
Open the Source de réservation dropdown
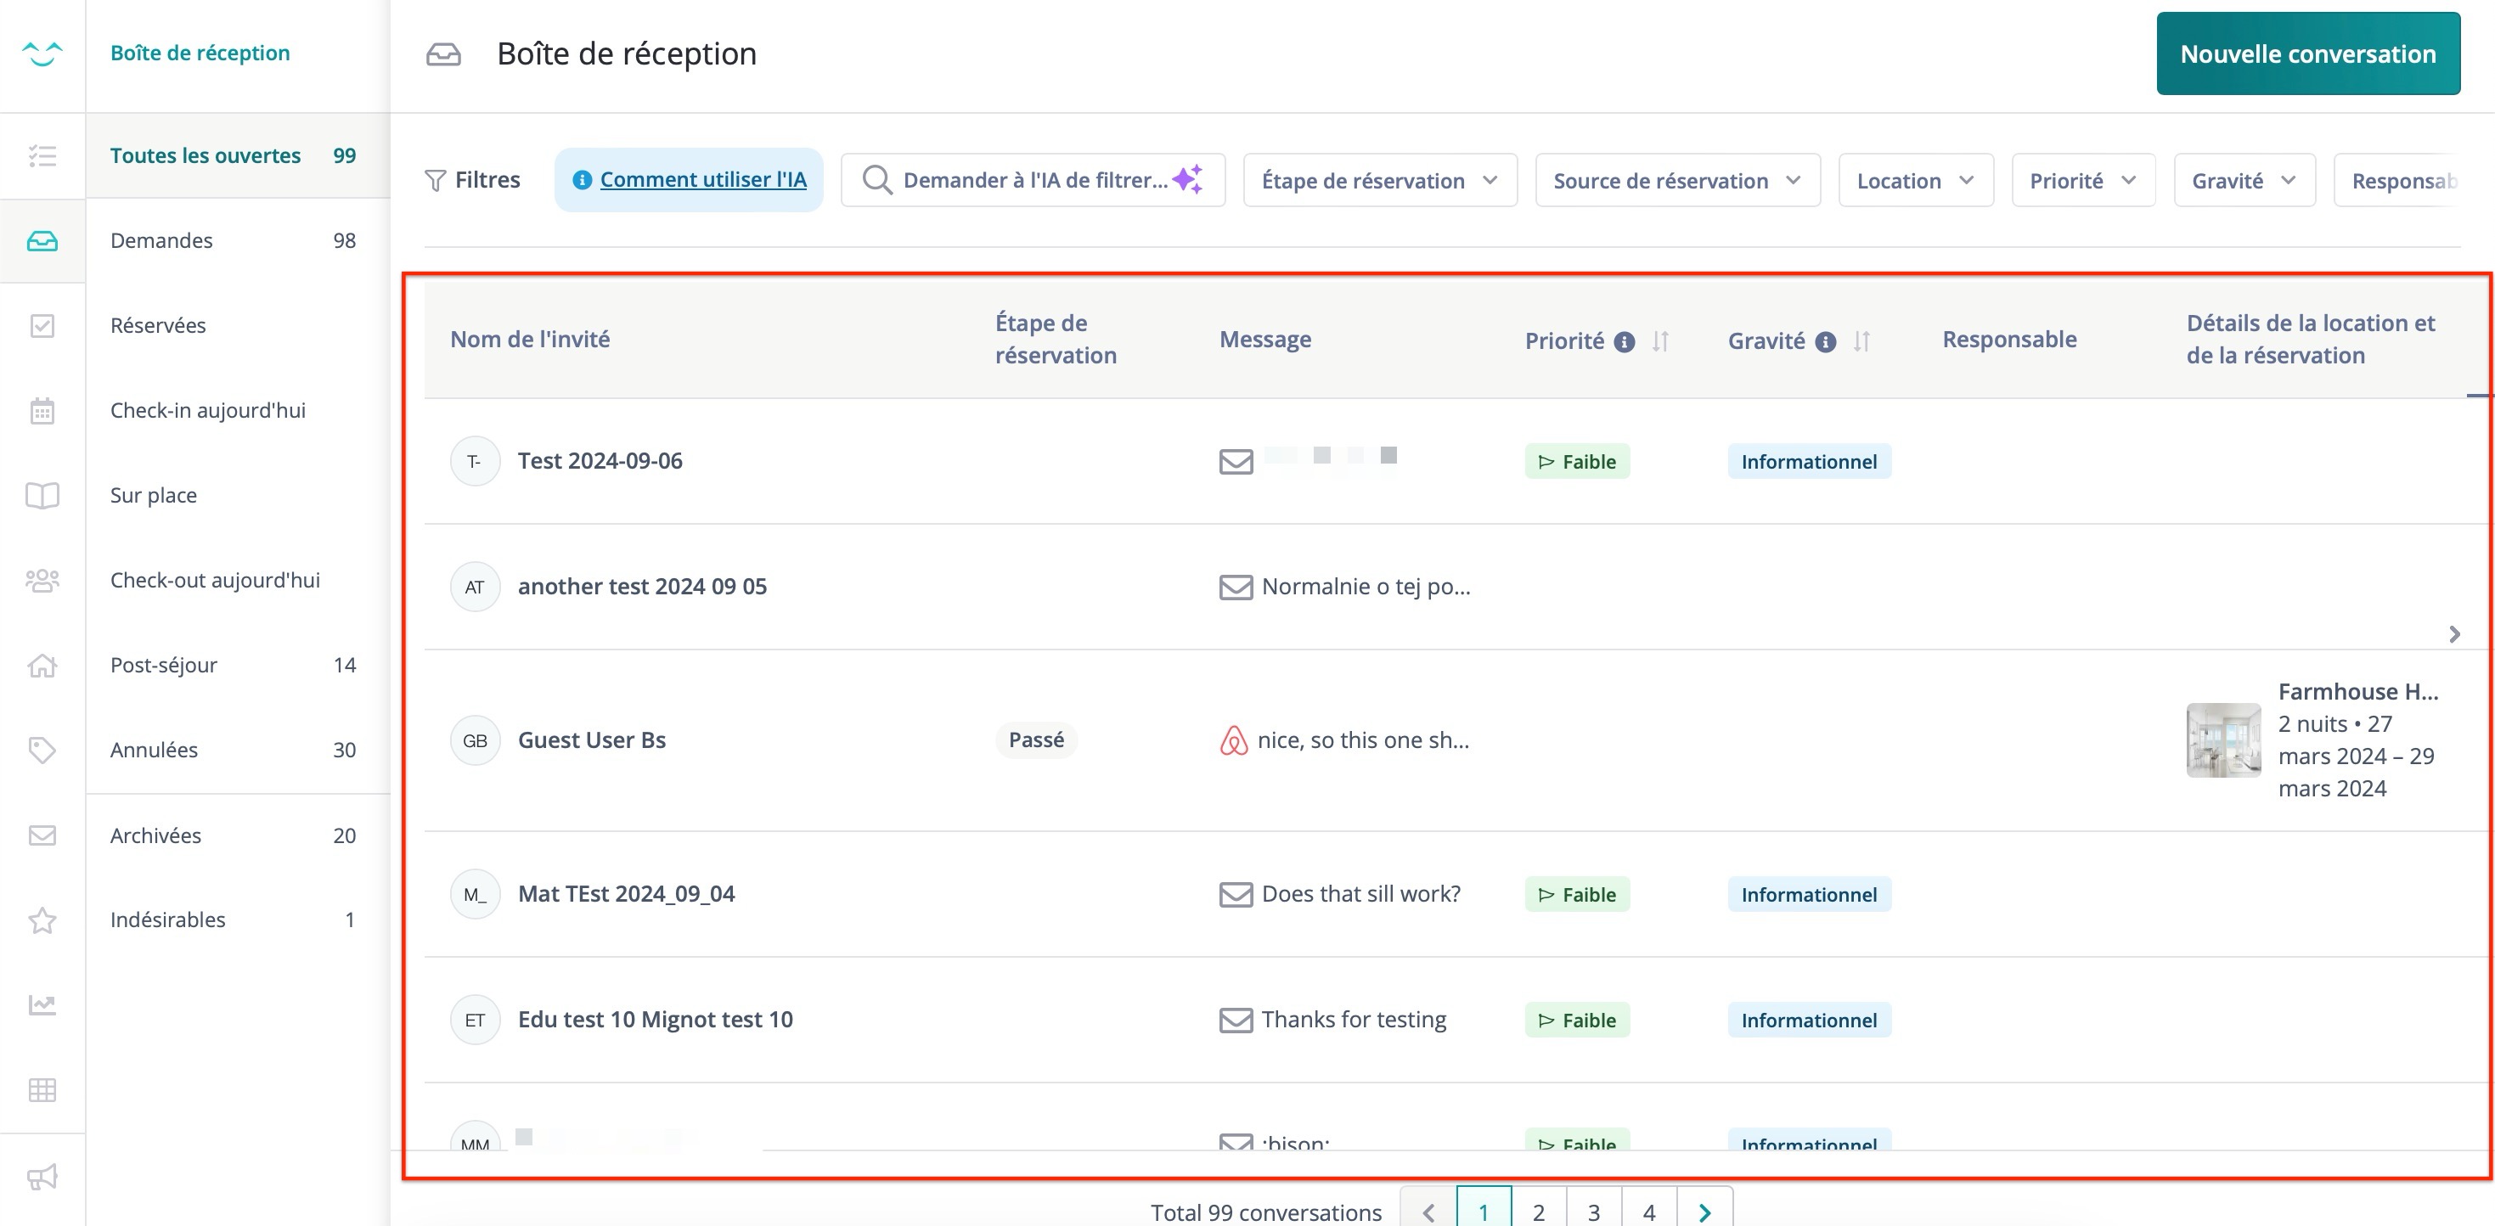(x=1676, y=180)
